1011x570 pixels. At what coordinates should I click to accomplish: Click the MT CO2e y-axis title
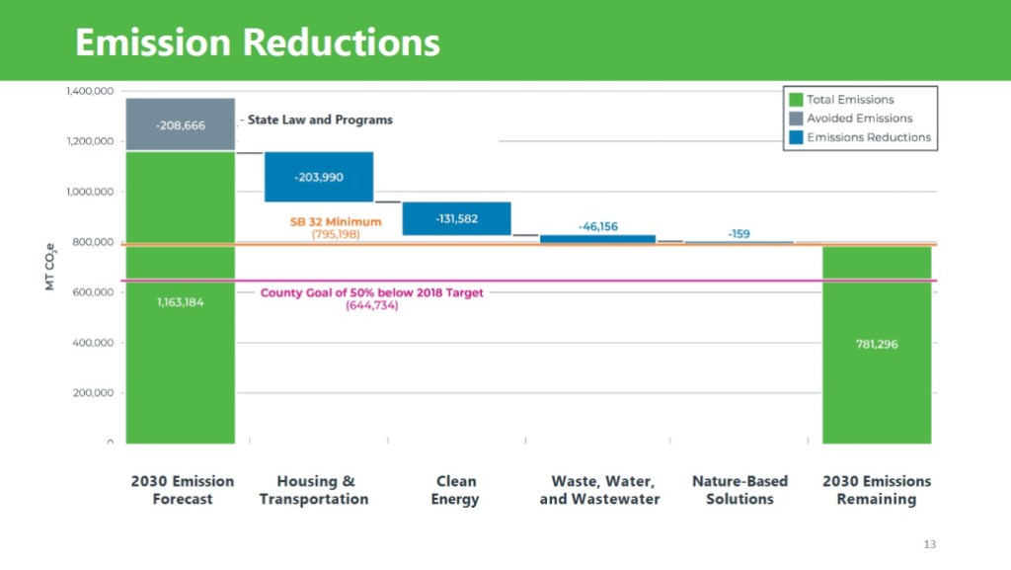tap(50, 267)
